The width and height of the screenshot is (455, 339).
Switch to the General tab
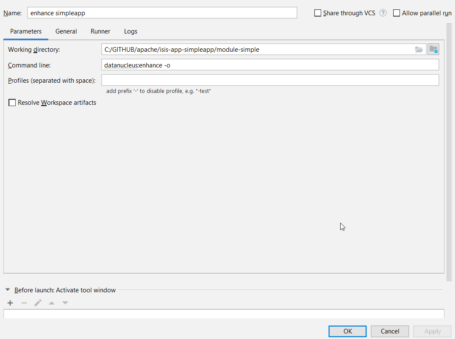coord(66,31)
